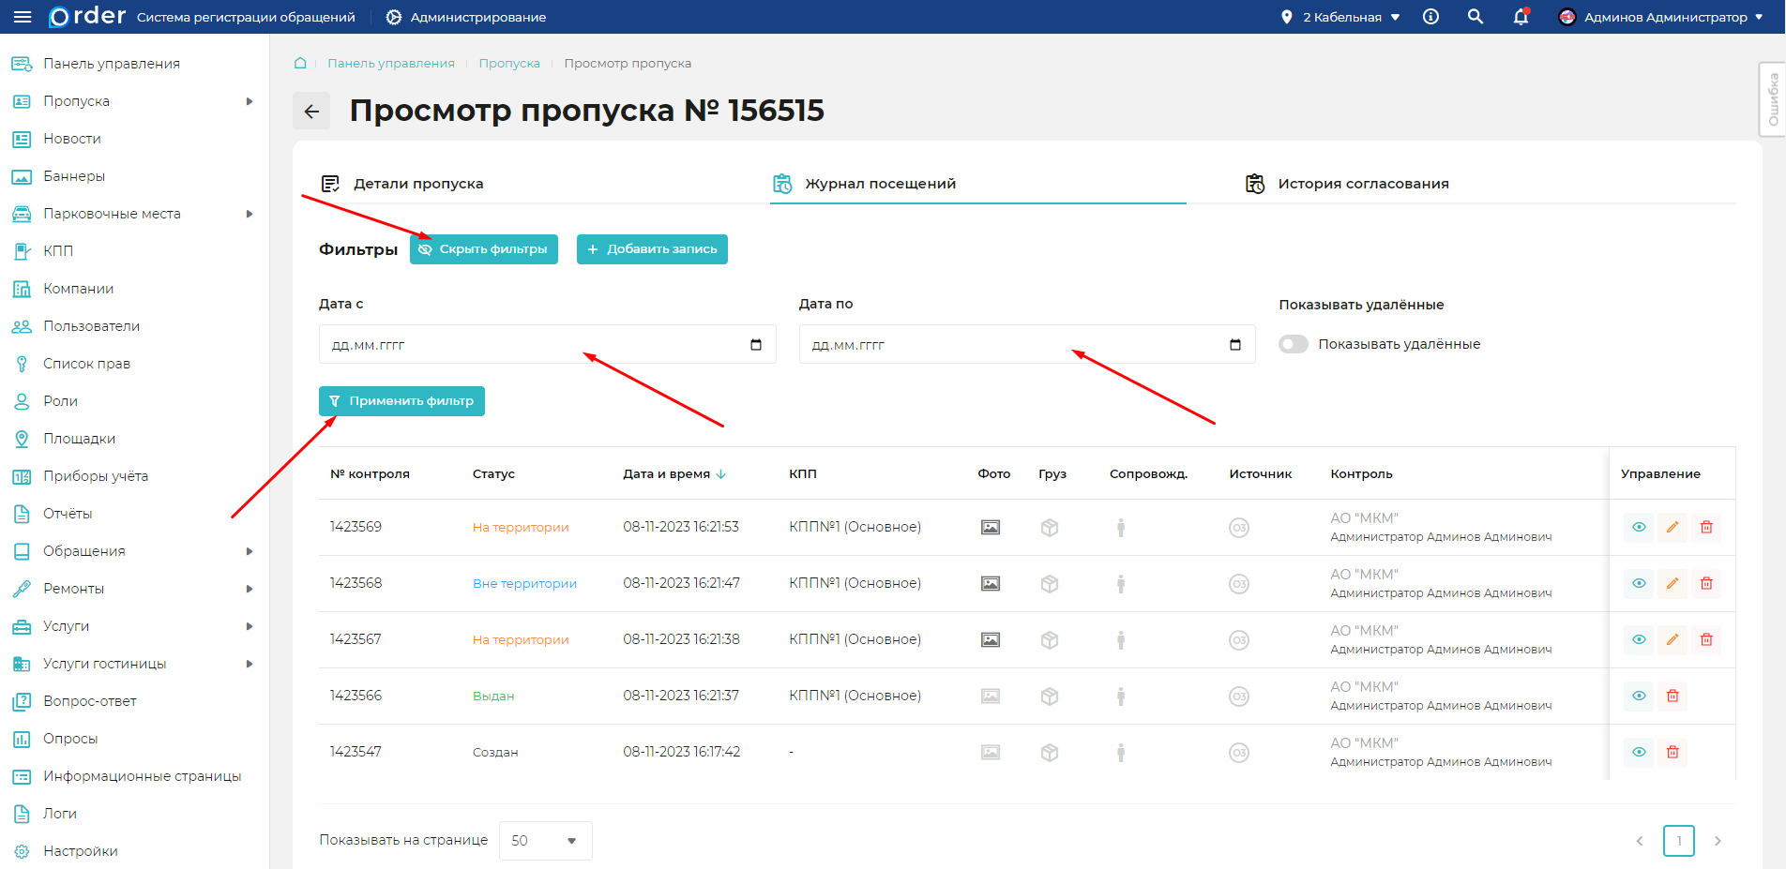Viewport: 1786px width, 869px height.
Task: Open the hamburger menu icon
Action: tap(23, 17)
